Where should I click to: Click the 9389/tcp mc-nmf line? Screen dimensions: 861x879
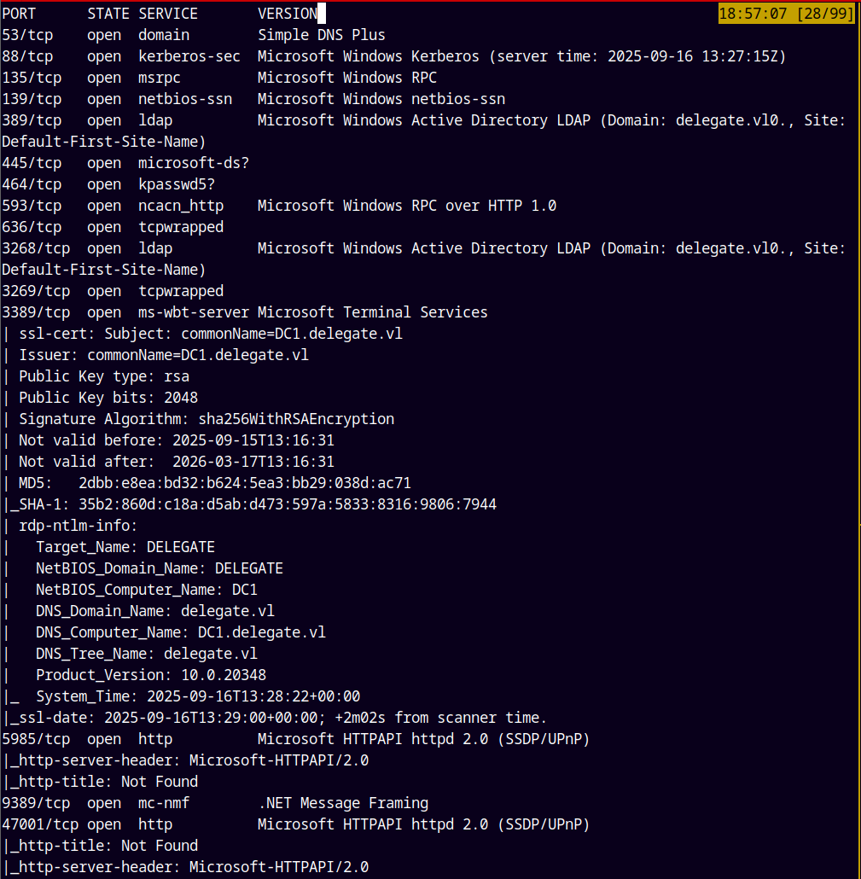pyautogui.click(x=214, y=803)
